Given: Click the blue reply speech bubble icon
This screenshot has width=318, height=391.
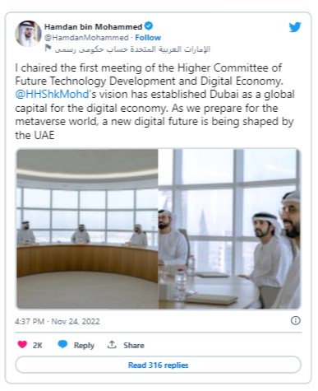Looking at the screenshot, I should tap(62, 344).
